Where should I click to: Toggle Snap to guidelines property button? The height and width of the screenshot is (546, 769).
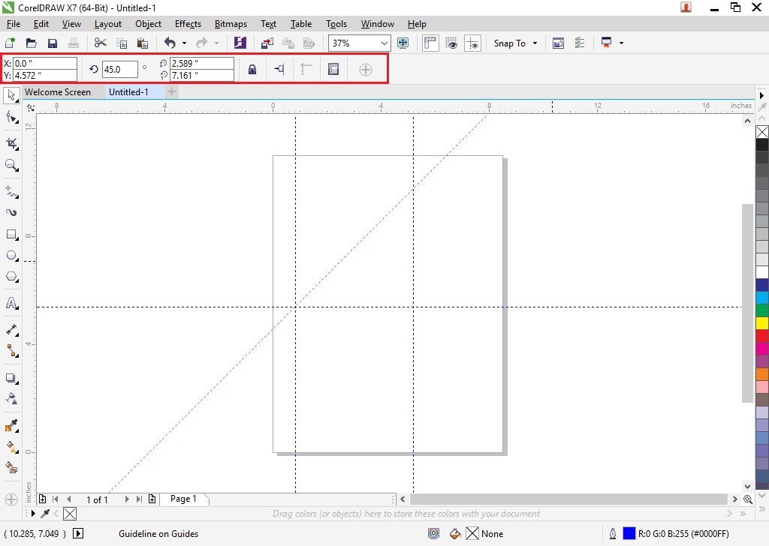click(x=279, y=70)
